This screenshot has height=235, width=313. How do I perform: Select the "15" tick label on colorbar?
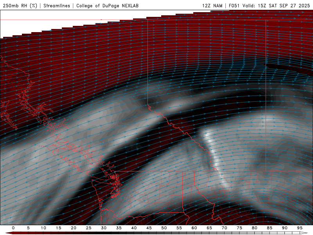58,228
